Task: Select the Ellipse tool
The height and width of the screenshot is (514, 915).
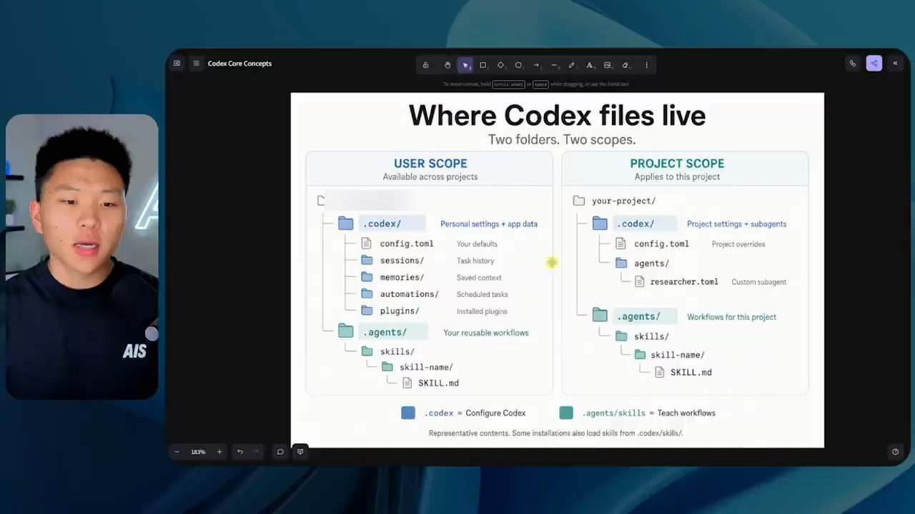Action: click(518, 65)
